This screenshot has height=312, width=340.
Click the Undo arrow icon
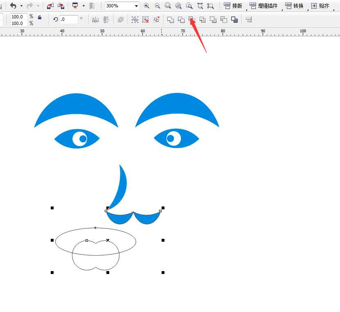pyautogui.click(x=13, y=6)
